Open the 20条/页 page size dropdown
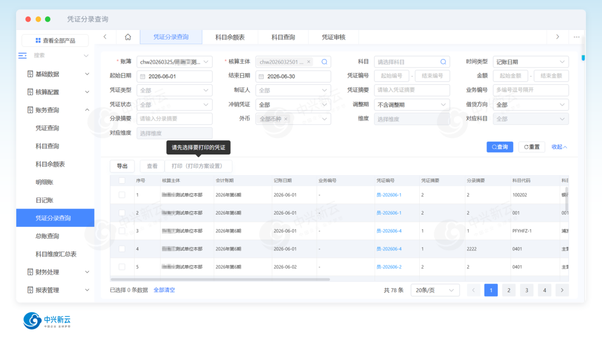602x339 pixels. coord(435,290)
